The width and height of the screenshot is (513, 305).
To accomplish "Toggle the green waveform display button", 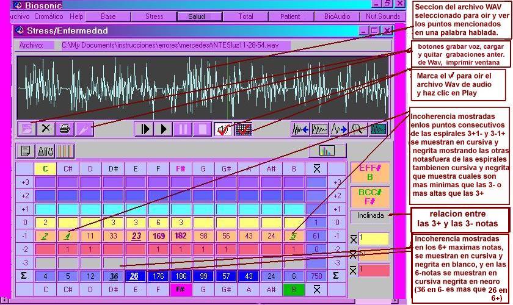I will coord(378,129).
